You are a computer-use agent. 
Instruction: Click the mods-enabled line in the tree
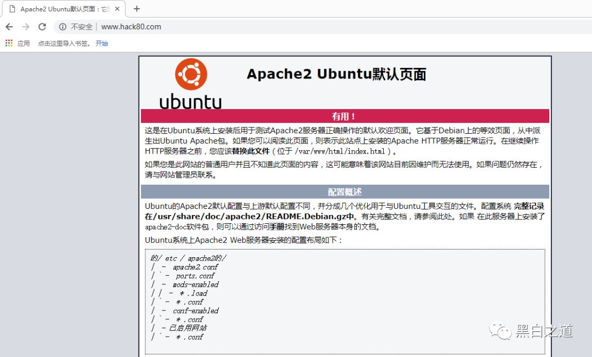click(x=196, y=285)
